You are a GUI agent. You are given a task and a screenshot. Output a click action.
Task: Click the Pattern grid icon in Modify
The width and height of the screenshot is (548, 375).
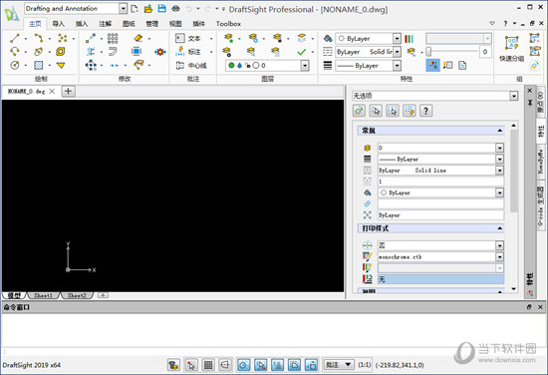click(x=113, y=38)
